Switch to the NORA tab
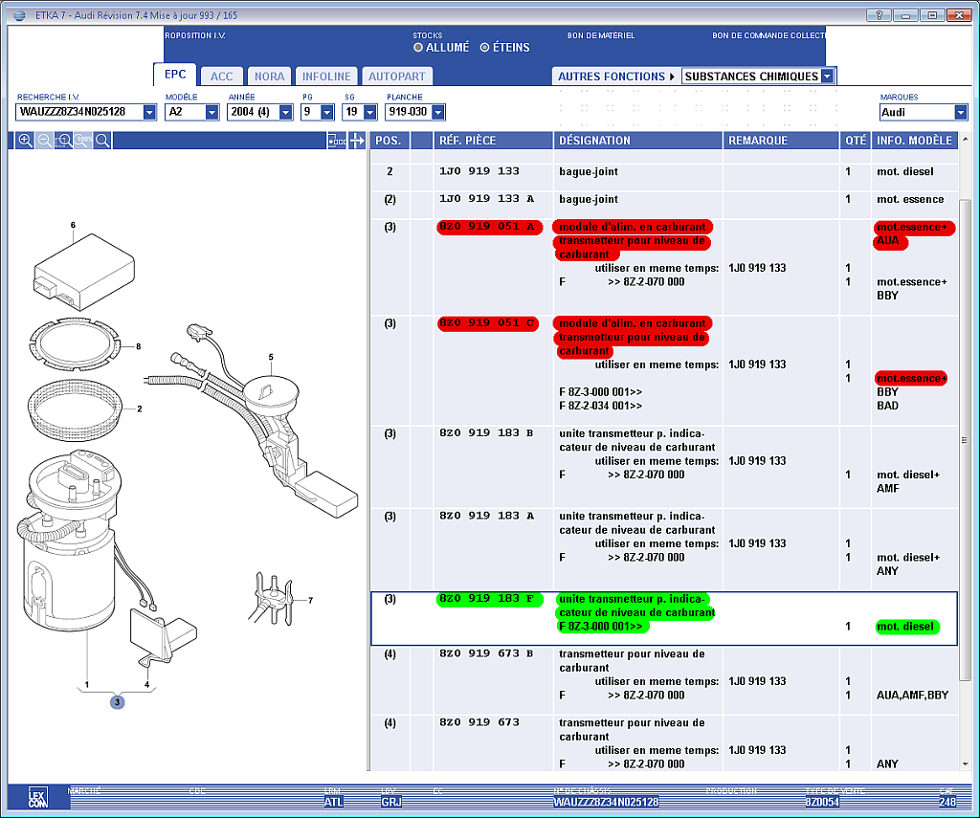The image size is (980, 818). [x=269, y=77]
